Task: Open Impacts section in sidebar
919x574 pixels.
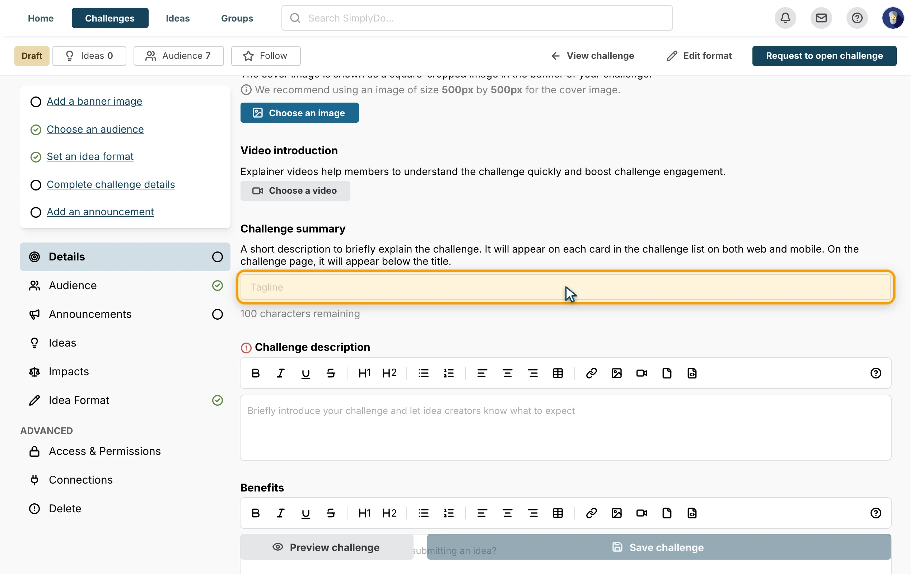Action: point(125,372)
